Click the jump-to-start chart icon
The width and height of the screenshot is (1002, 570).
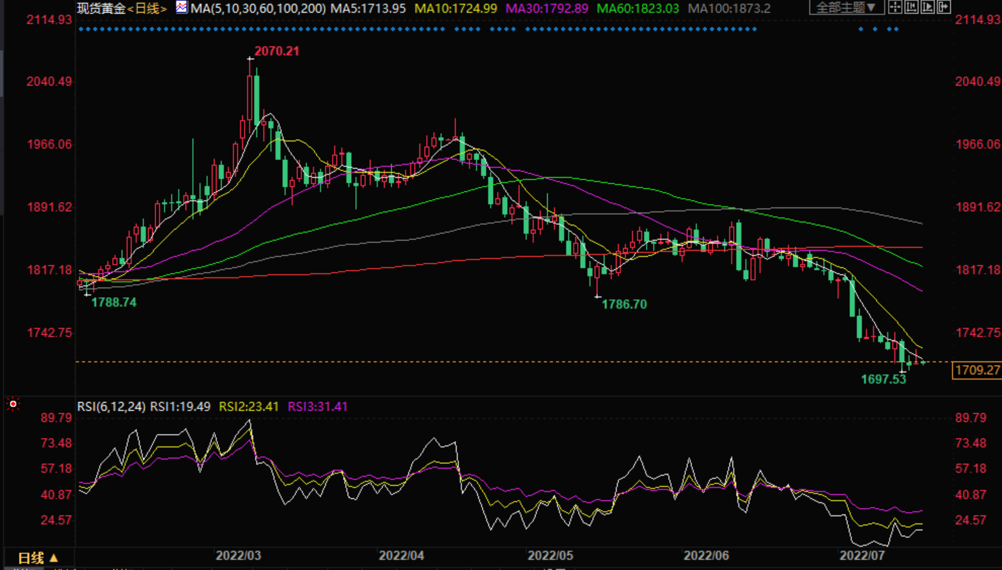click(912, 7)
